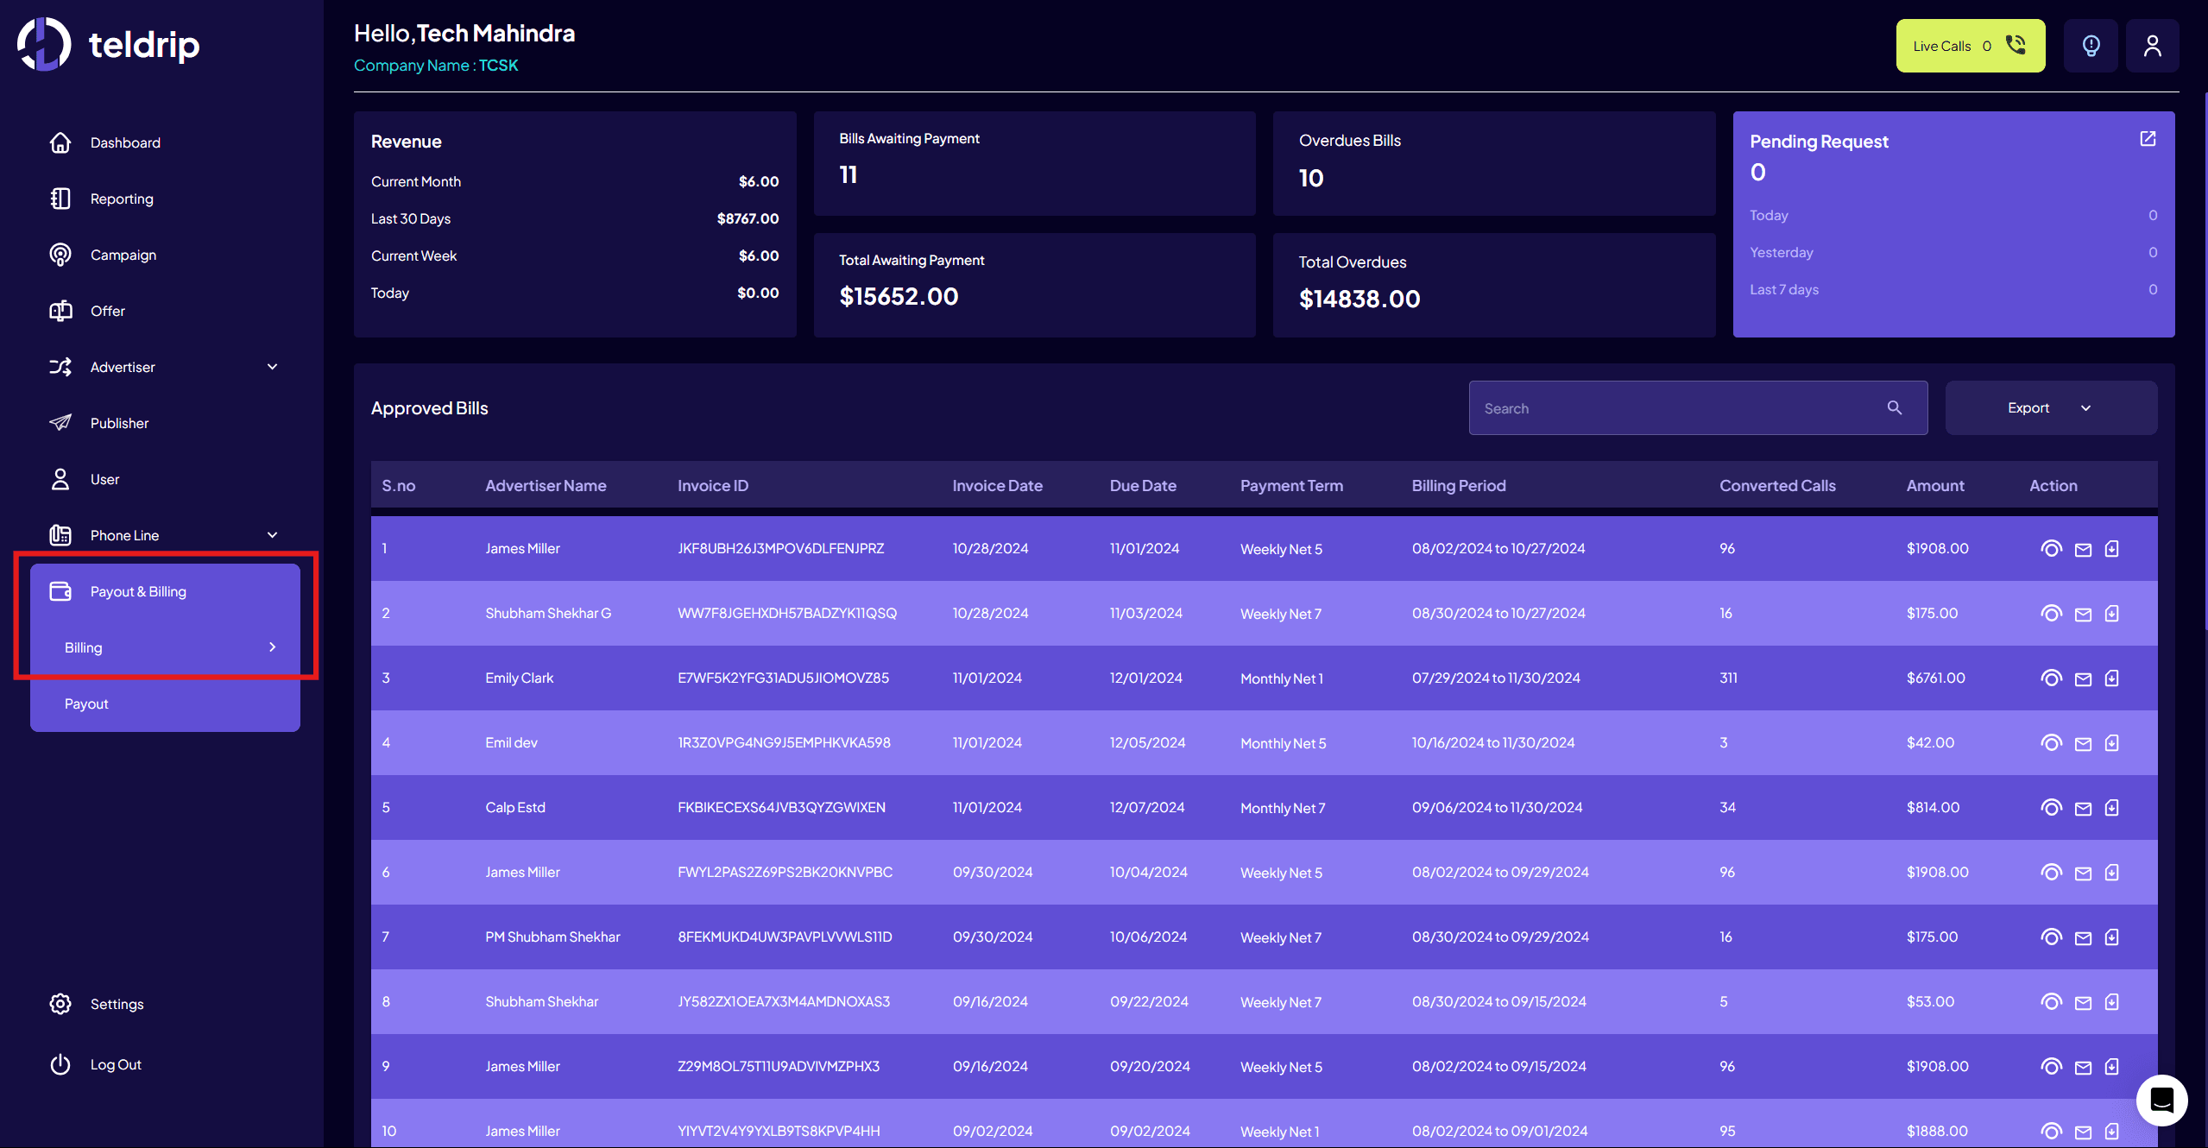The height and width of the screenshot is (1148, 2208).
Task: Click the Live Calls phone button
Action: (x=1970, y=46)
